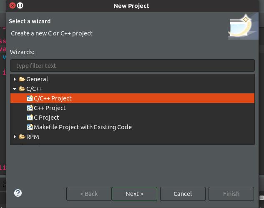The image size is (264, 208).
Task: Open the help question mark icon
Action: [18, 193]
